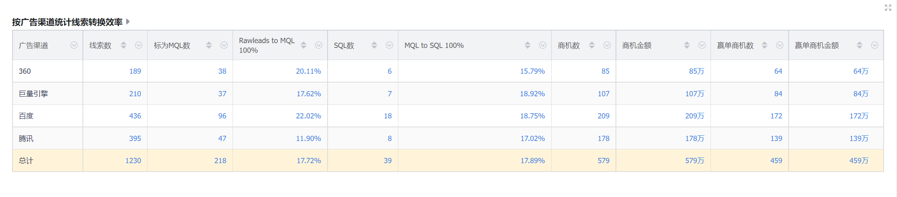897x197 pixels.
Task: Click 腾讯 赢单商机数 value 139
Action: [x=776, y=139]
